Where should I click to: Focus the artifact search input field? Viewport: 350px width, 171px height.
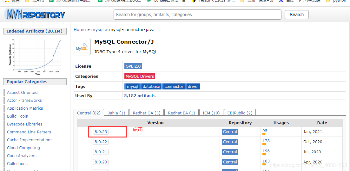tap(197, 15)
